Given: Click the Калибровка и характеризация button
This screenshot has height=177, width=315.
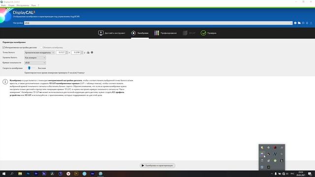Looking at the screenshot, I should tap(157, 166).
